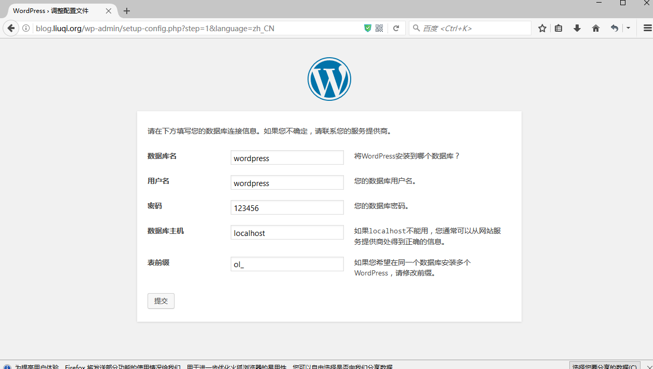Show the page QR code icon
This screenshot has width=653, height=369.
coord(379,29)
